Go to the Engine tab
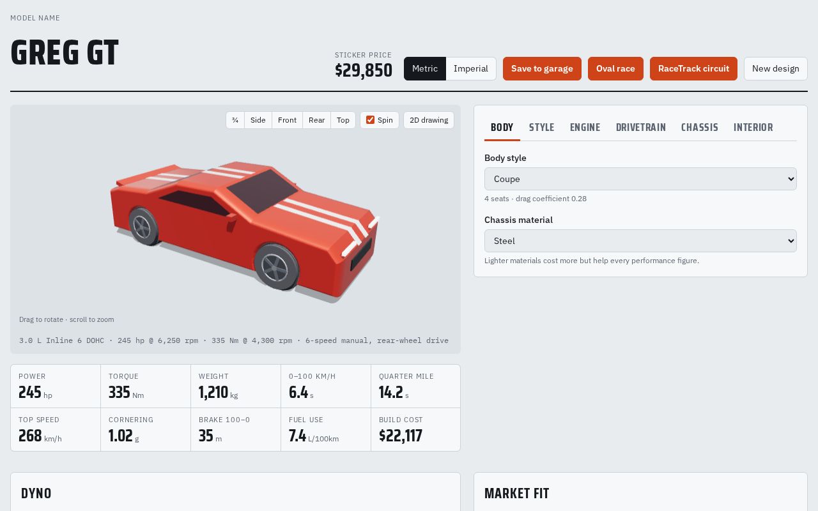 (585, 128)
